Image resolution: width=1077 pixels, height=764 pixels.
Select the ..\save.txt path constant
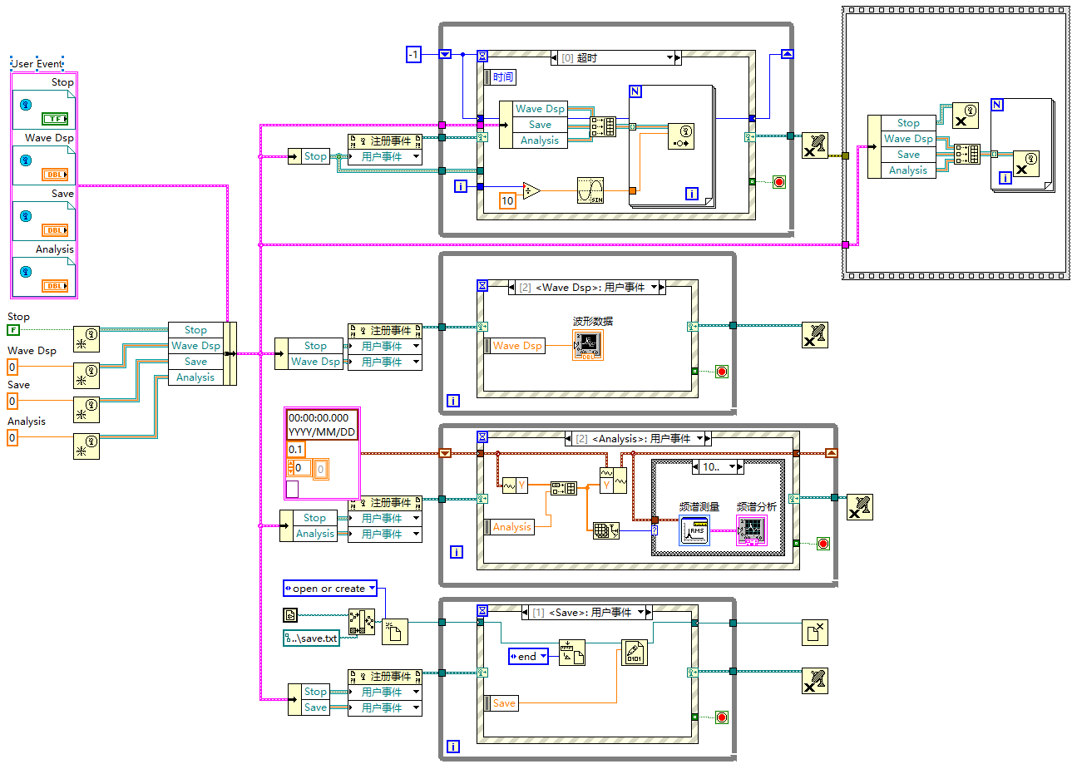311,638
